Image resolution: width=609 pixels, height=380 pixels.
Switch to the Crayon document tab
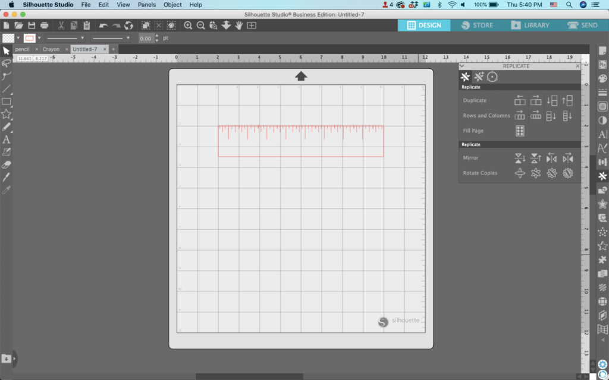click(51, 49)
